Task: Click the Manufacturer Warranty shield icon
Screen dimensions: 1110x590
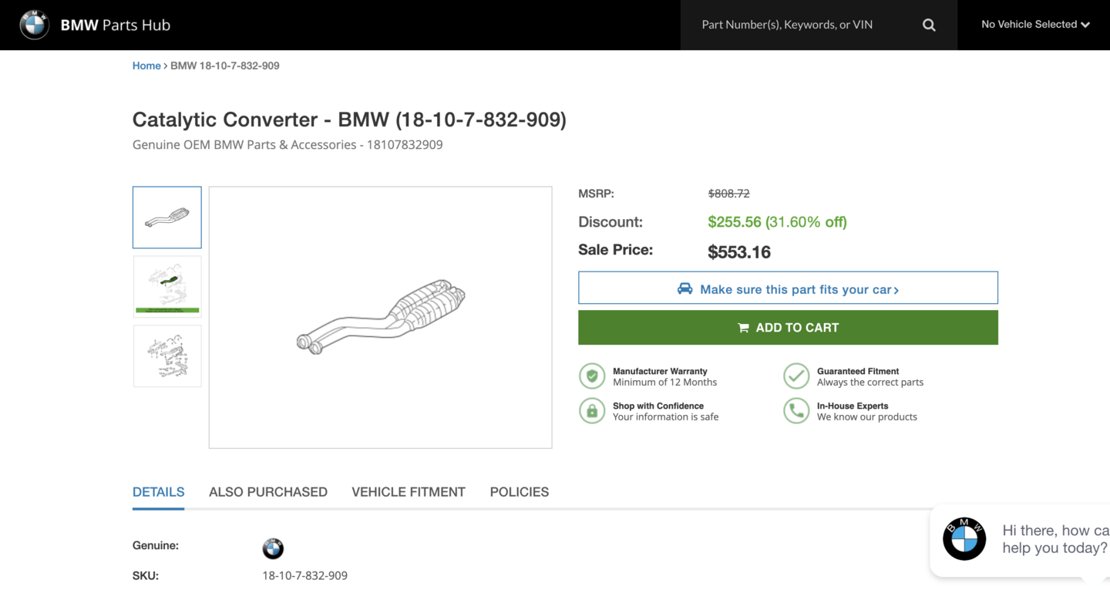Action: click(592, 376)
